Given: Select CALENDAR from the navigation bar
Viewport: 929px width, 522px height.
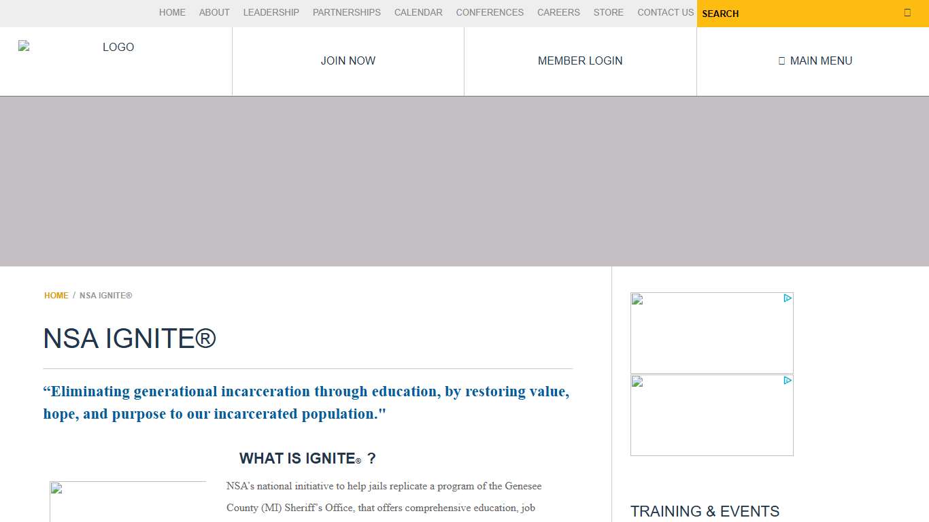Looking at the screenshot, I should pos(418,12).
